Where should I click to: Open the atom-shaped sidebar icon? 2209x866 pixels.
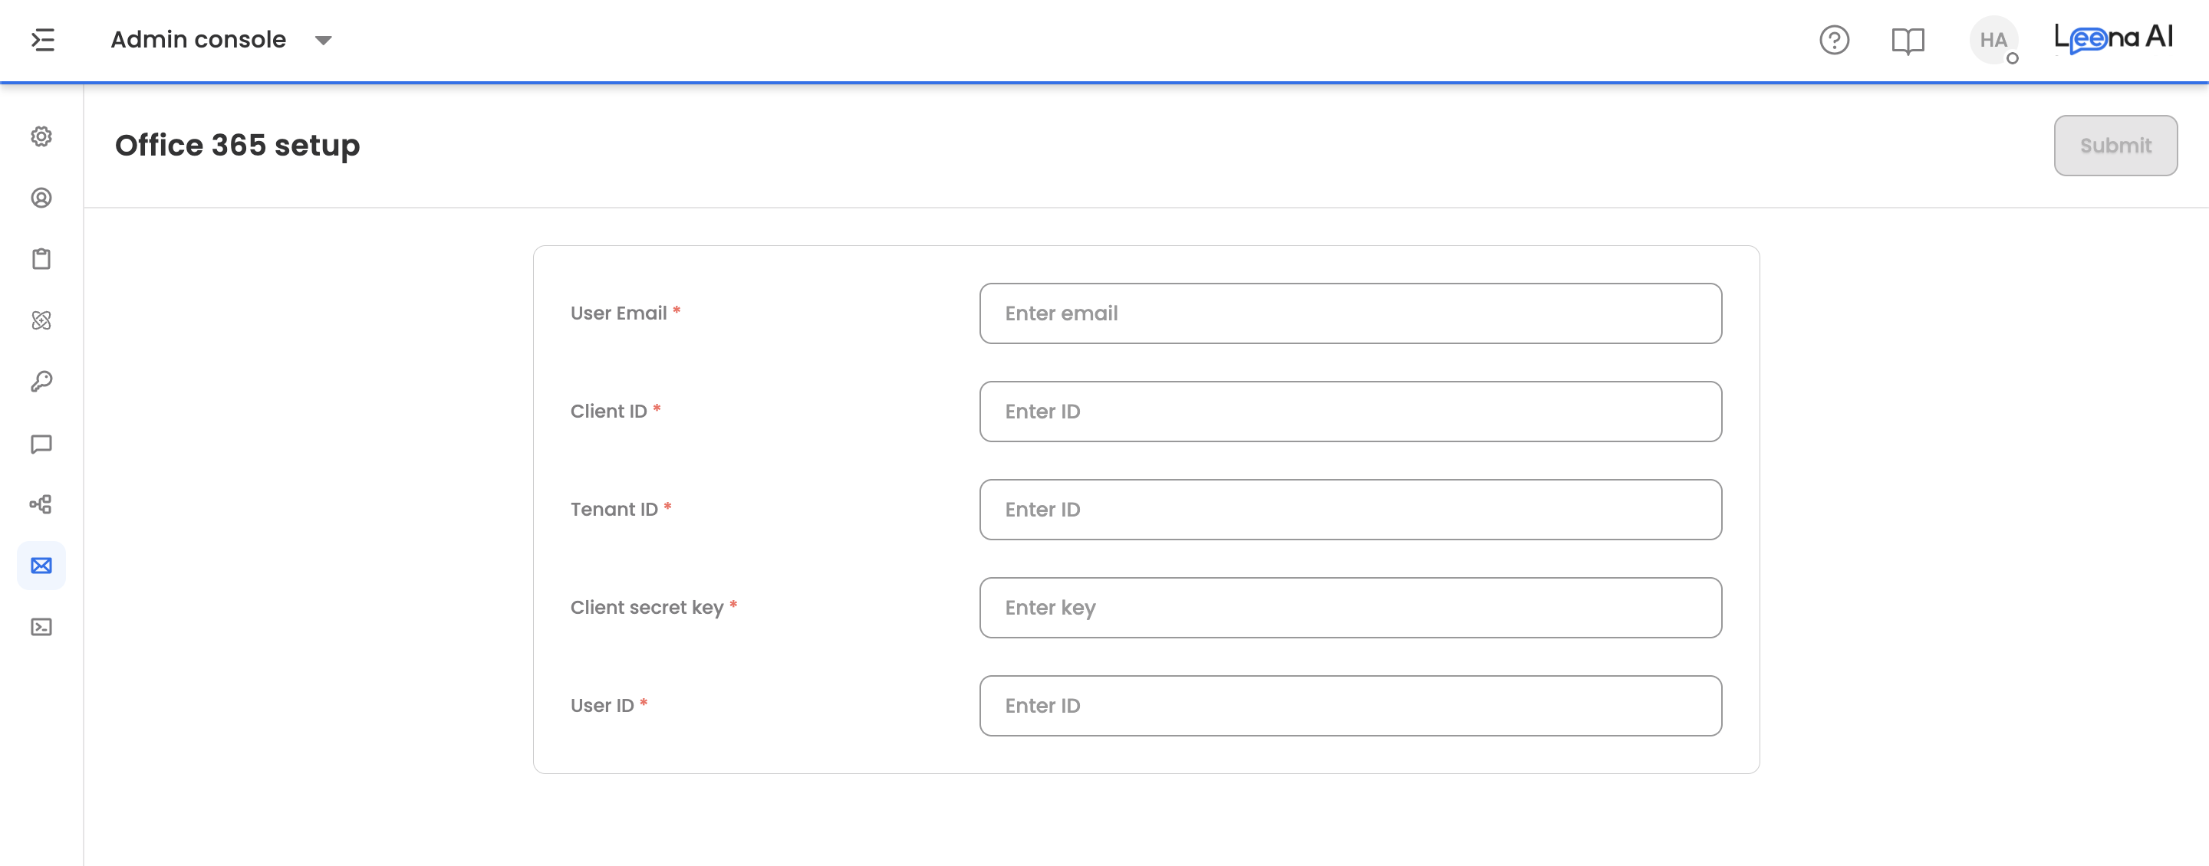click(41, 320)
